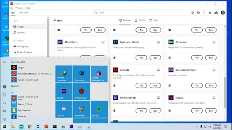
Task: Open tutorials icon on Animate card
Action: coord(114,86)
